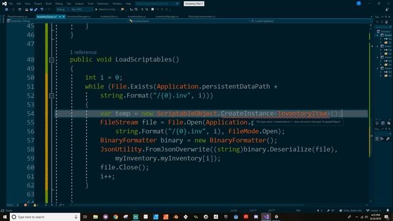Click the red error indicator below the editor

point(25,205)
